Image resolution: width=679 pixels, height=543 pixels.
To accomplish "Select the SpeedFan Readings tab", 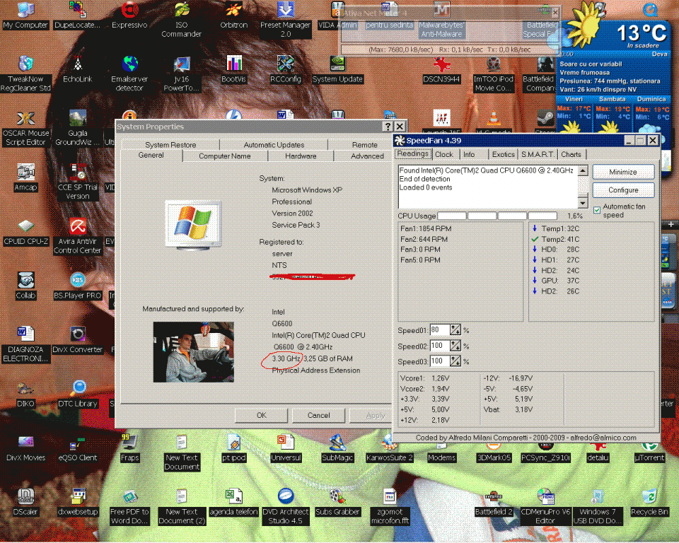I will (x=412, y=153).
